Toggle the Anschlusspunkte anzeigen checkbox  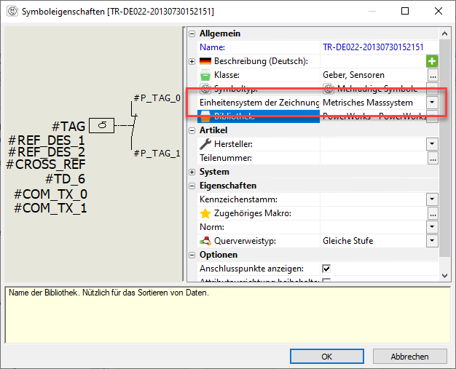tap(326, 269)
